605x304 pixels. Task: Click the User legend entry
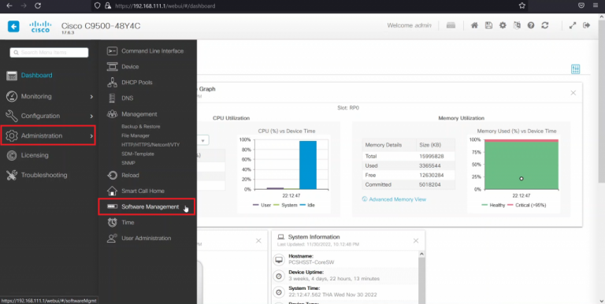point(262,206)
